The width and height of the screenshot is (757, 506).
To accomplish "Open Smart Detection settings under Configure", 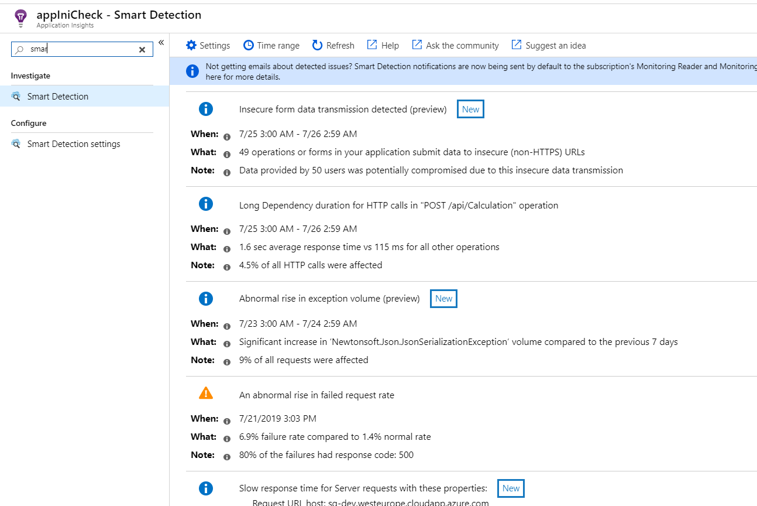I will click(73, 143).
